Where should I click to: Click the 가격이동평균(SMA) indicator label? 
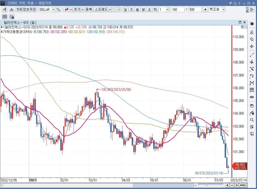click(17, 32)
